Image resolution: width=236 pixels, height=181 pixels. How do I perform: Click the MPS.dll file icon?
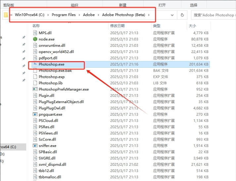coord(35,33)
